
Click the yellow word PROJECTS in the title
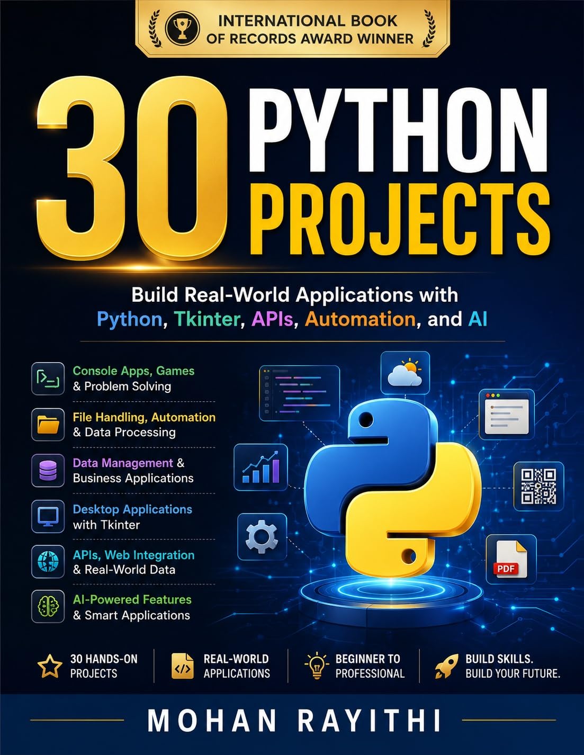coord(400,218)
